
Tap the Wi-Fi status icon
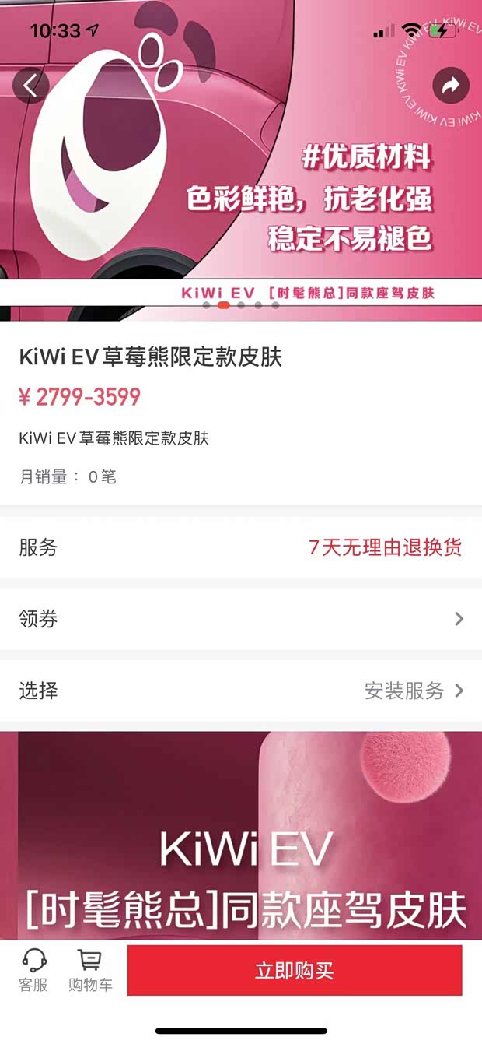pos(410,31)
